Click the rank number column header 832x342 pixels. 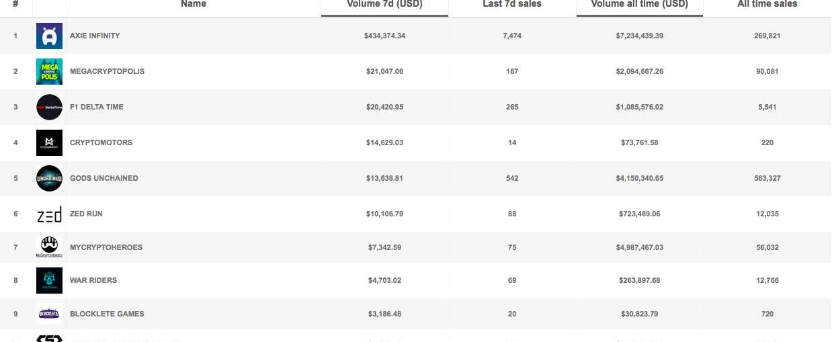pos(15,4)
